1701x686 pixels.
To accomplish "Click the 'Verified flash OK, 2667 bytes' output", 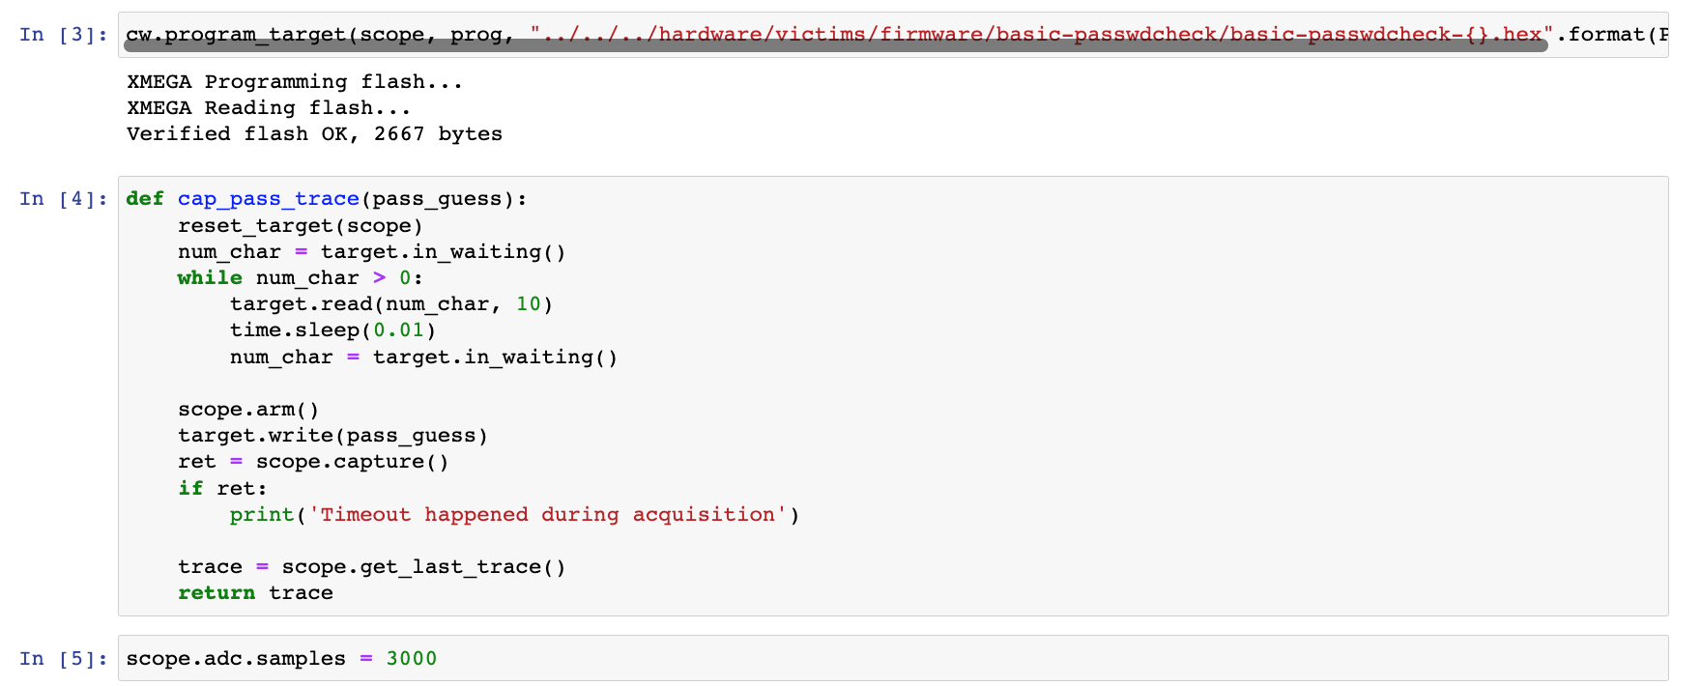I will [x=314, y=134].
